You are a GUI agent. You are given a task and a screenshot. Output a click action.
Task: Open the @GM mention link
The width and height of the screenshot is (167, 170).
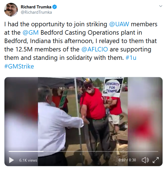point(30,32)
